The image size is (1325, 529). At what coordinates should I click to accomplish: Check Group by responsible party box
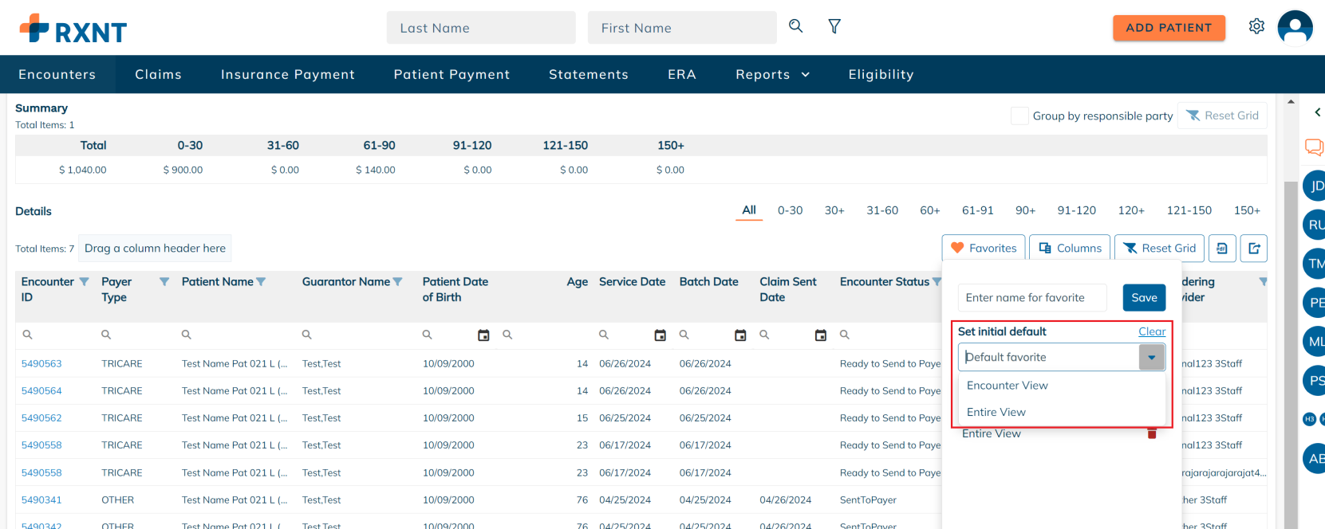tap(1019, 116)
